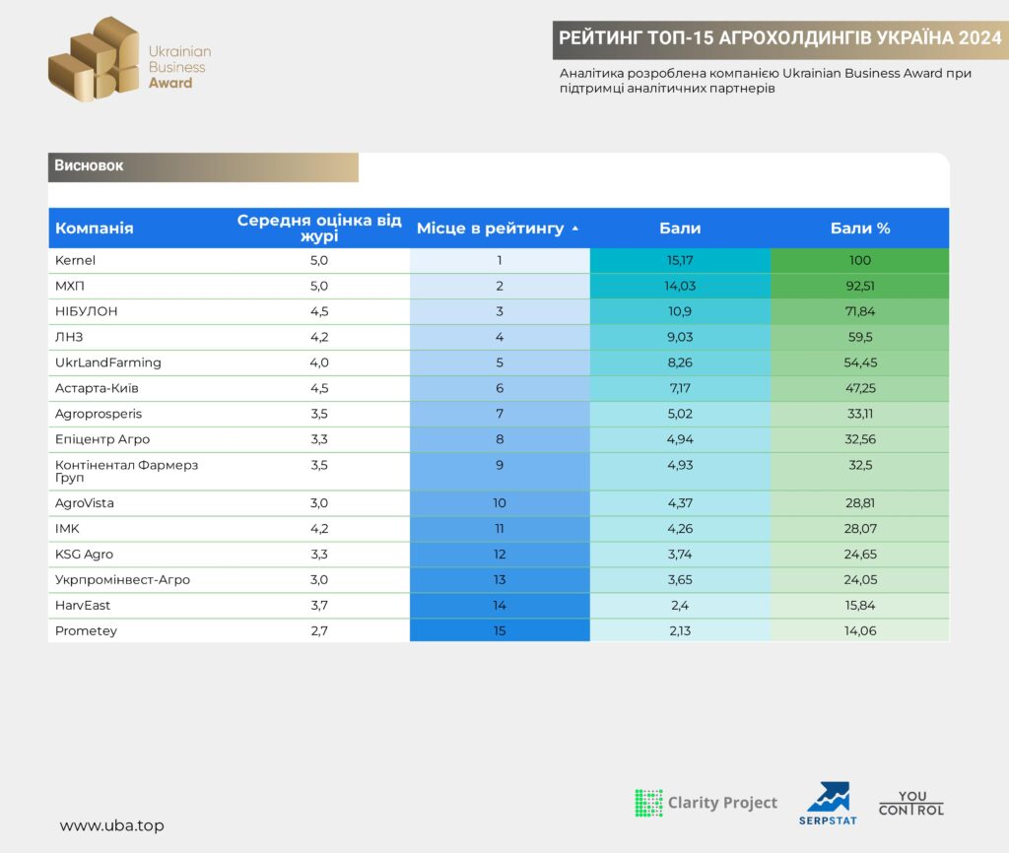The width and height of the screenshot is (1009, 853).
Task: Click Prometey jury score 2,7
Action: pyautogui.click(x=319, y=631)
